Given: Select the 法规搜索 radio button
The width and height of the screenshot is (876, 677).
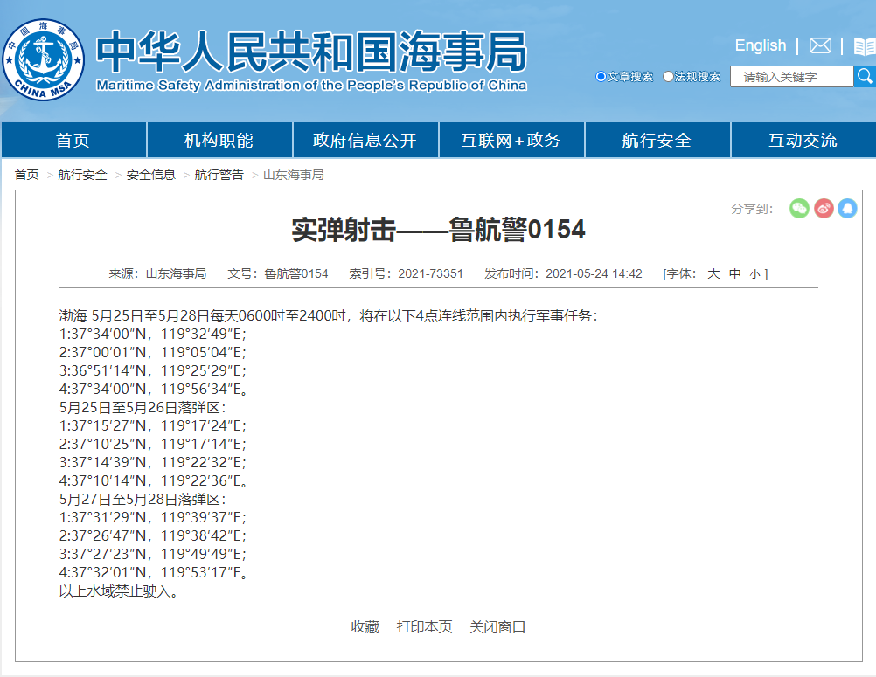Looking at the screenshot, I should [x=668, y=77].
